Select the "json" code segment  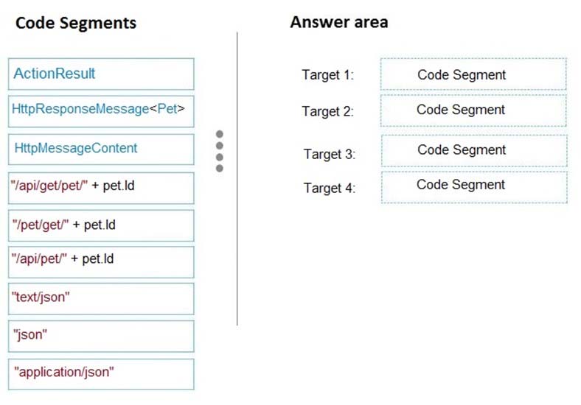tap(101, 337)
